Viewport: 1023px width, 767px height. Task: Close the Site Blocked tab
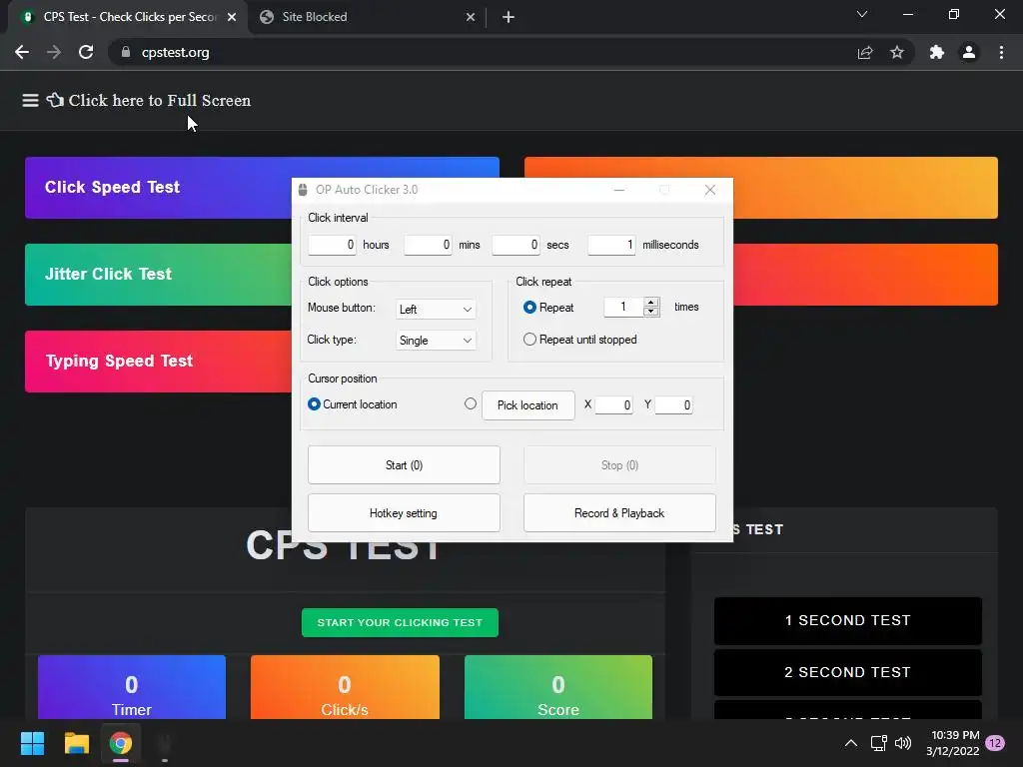471,17
